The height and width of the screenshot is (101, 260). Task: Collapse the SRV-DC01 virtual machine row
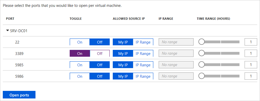[7, 31]
